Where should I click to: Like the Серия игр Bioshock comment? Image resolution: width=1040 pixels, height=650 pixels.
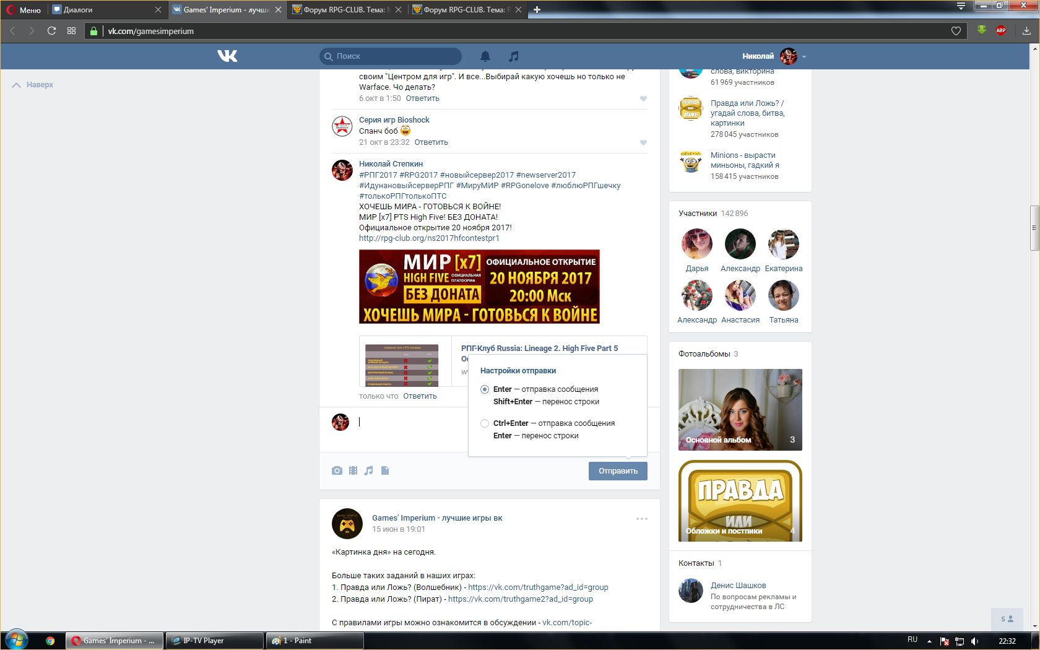pyautogui.click(x=643, y=142)
